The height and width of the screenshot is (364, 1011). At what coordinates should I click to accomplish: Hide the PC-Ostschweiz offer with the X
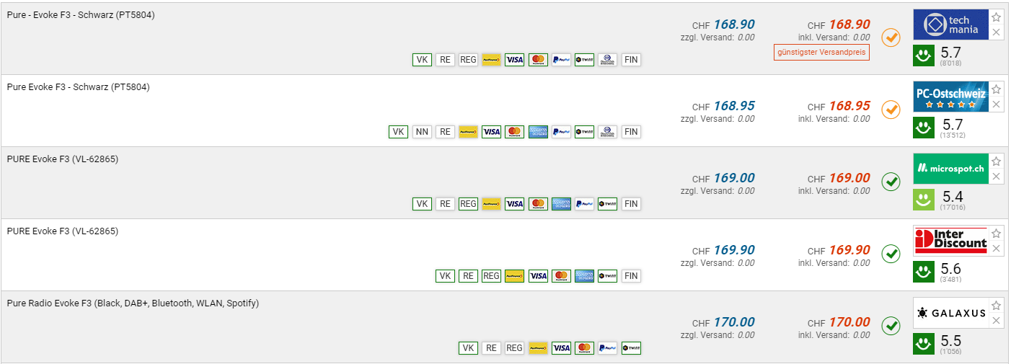point(996,105)
